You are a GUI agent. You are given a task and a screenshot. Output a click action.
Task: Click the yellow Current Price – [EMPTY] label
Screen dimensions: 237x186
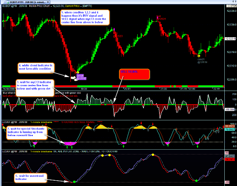(79, 6)
